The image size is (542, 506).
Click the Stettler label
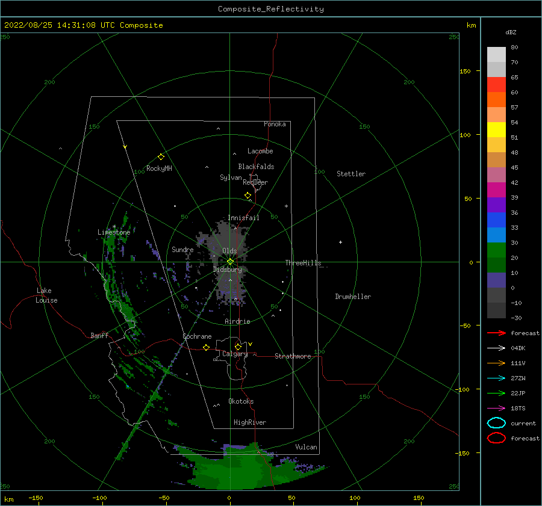(x=351, y=174)
